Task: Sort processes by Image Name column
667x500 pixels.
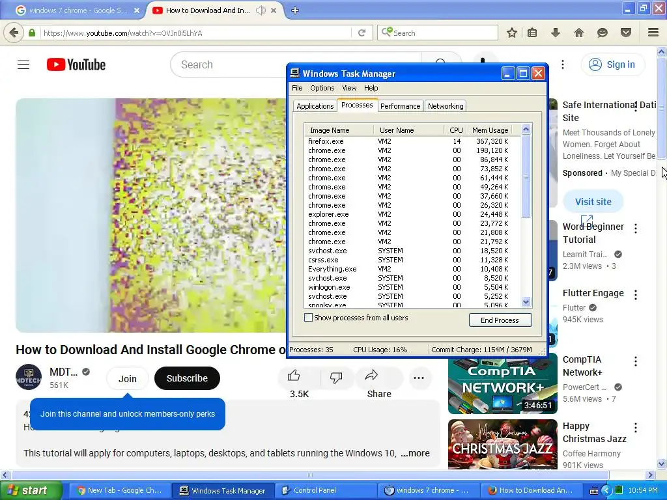Action: 339,130
